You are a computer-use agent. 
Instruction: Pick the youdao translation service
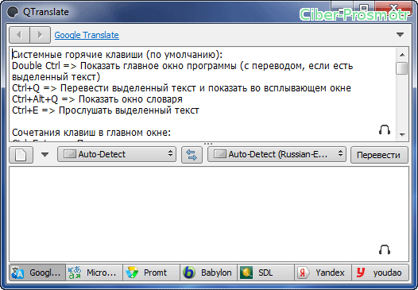(380, 273)
